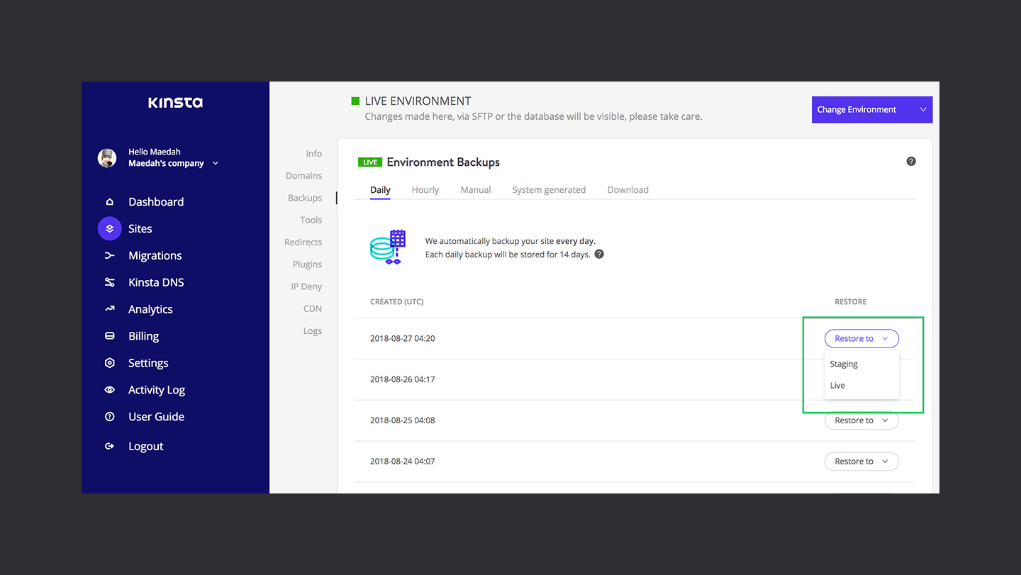Click the Kinsta logo

[175, 102]
